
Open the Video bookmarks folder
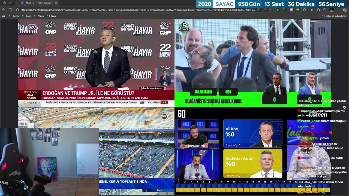pos(39,16)
